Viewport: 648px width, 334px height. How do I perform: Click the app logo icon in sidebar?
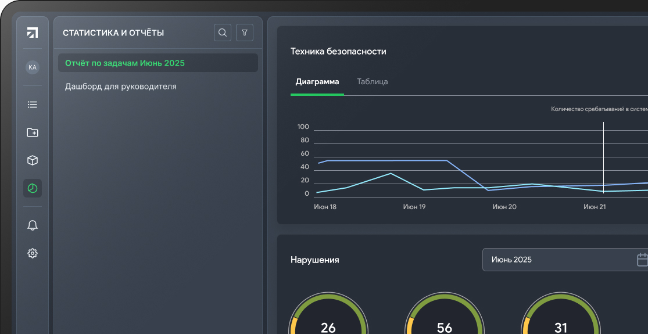(33, 33)
